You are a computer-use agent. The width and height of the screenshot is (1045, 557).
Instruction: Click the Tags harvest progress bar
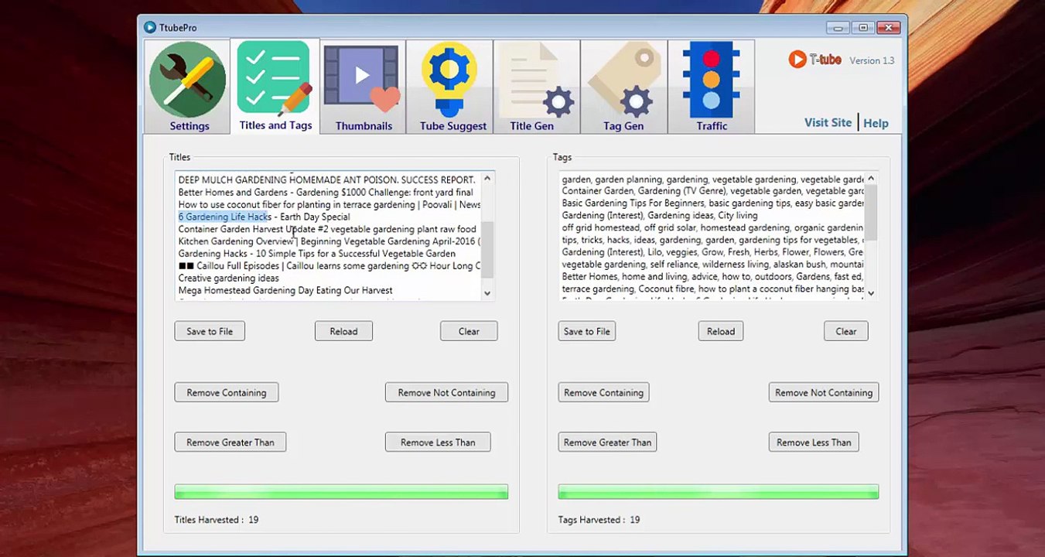pyautogui.click(x=719, y=492)
